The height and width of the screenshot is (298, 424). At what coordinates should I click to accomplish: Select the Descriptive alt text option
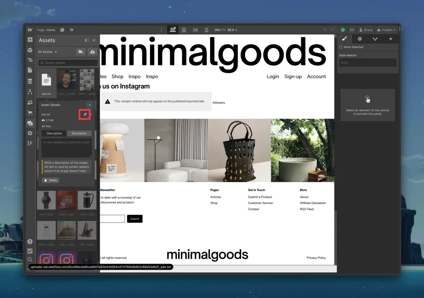tap(54, 133)
